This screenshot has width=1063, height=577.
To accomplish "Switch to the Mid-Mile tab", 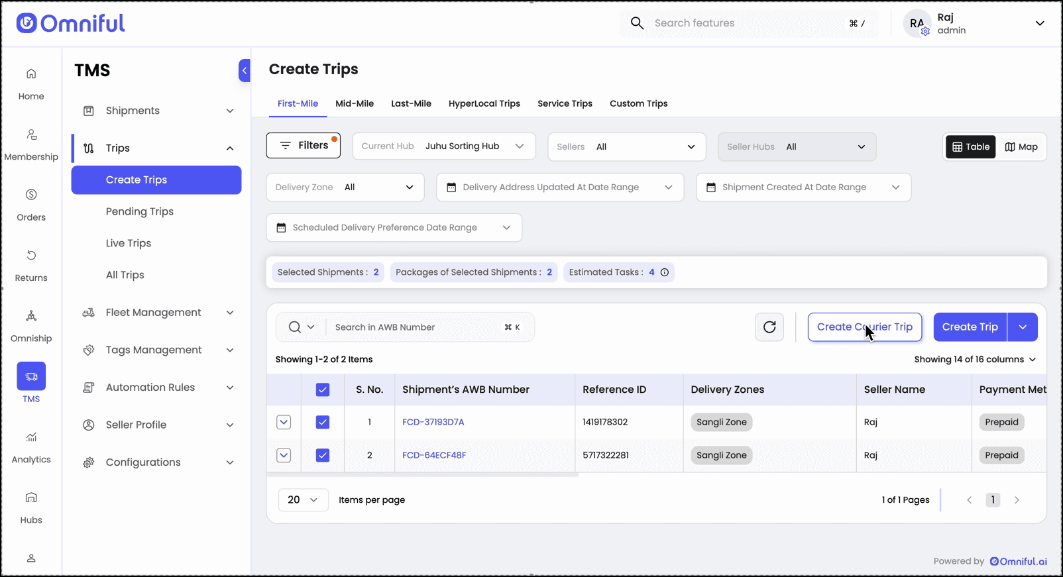I will click(x=354, y=104).
